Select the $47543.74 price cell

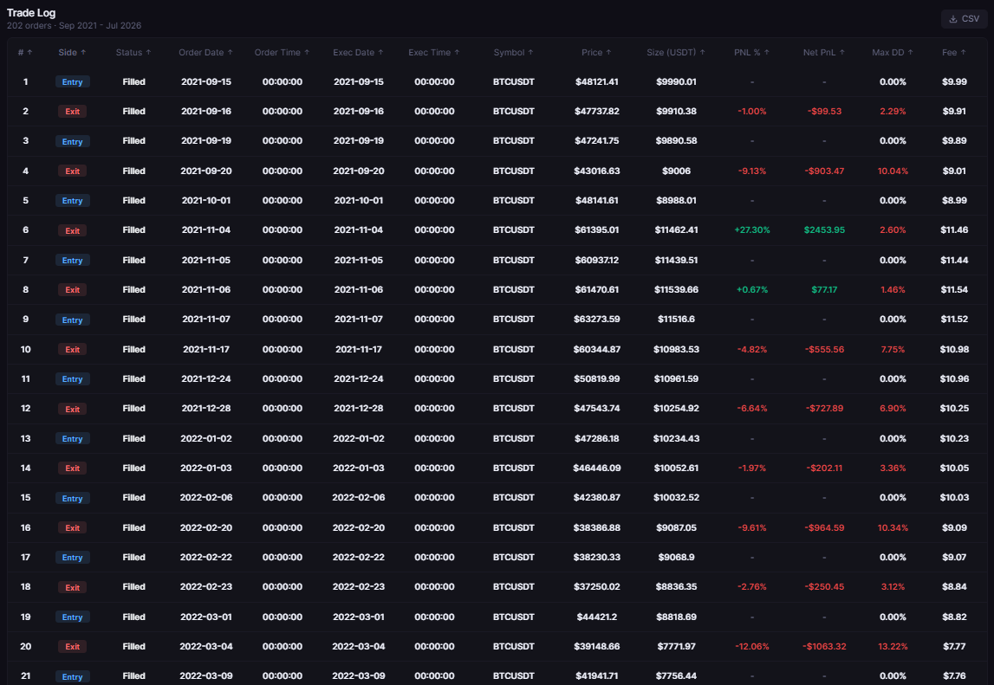[x=596, y=409]
